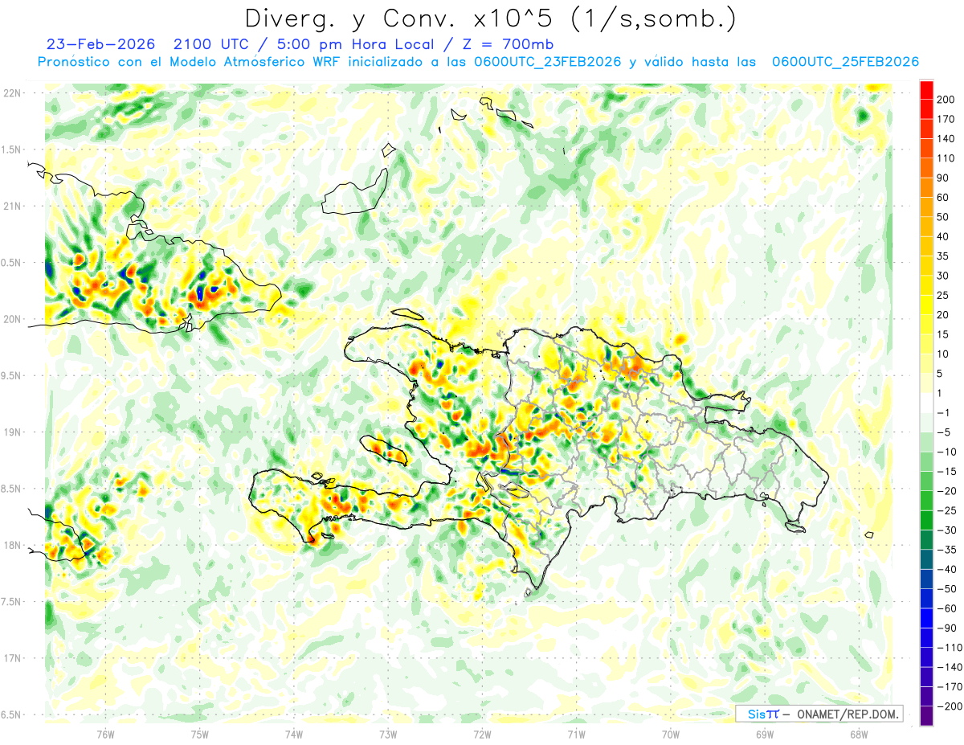
Task: Click the latitude label "9.5N"
Action: point(11,375)
